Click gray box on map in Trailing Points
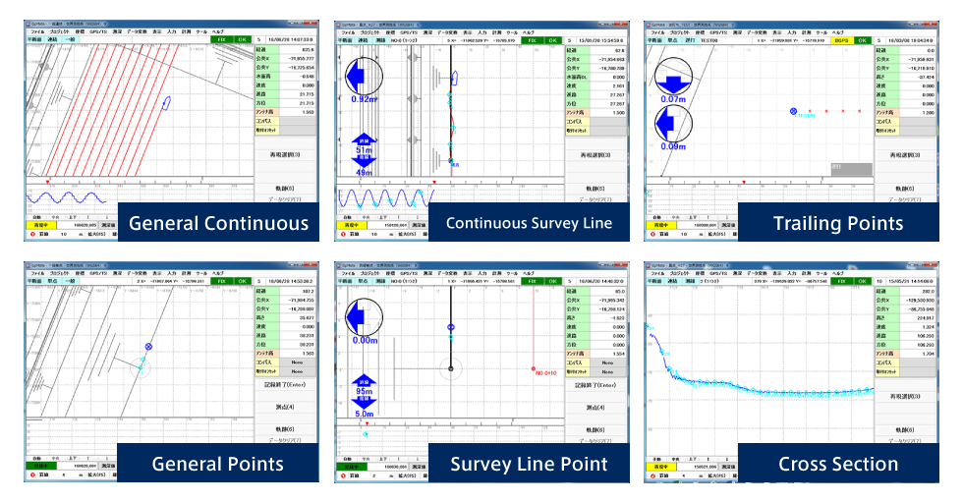Viewport: 963px width, 502px height. [851, 170]
